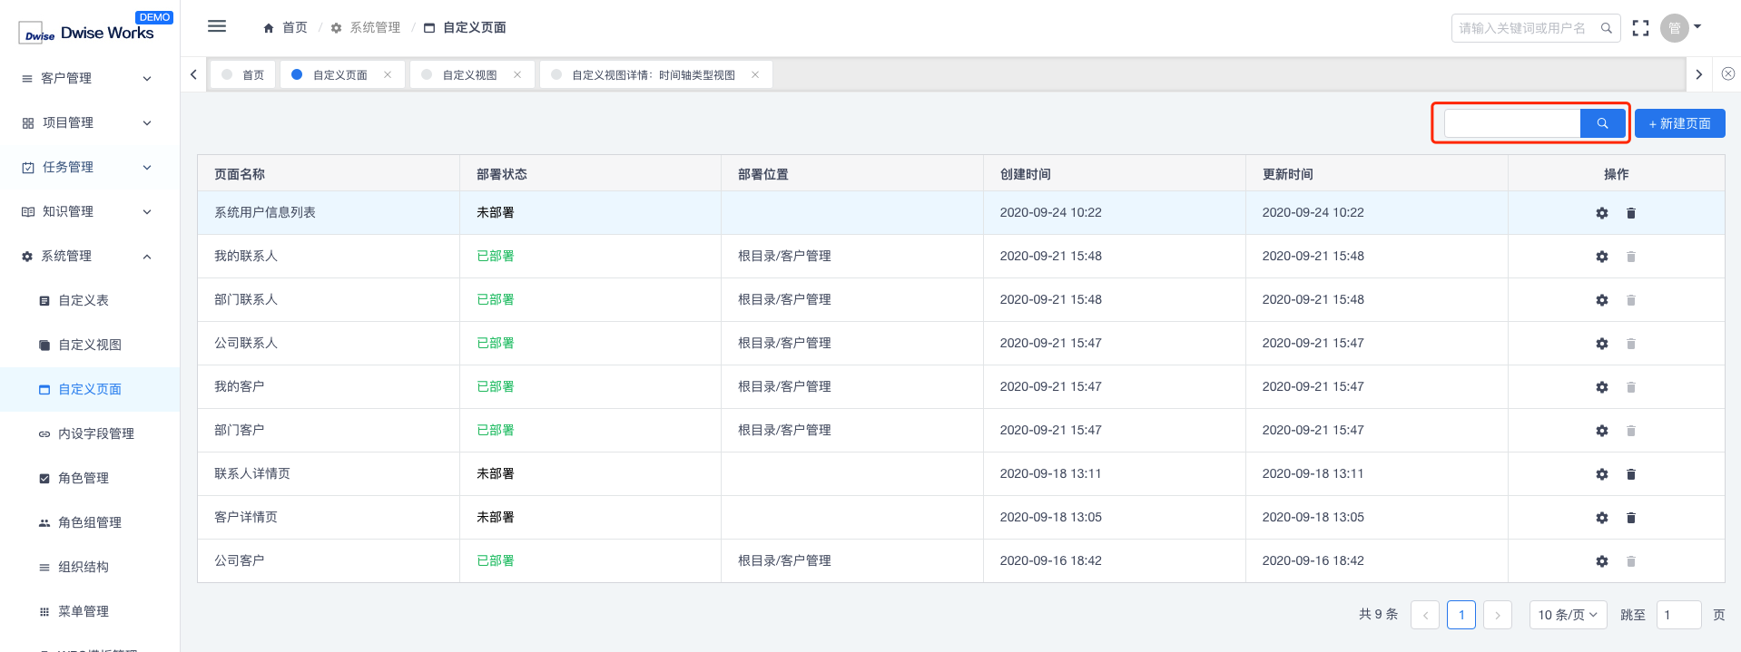The width and height of the screenshot is (1741, 652).
Task: Open 自定义视图 in sidebar
Action: (89, 345)
